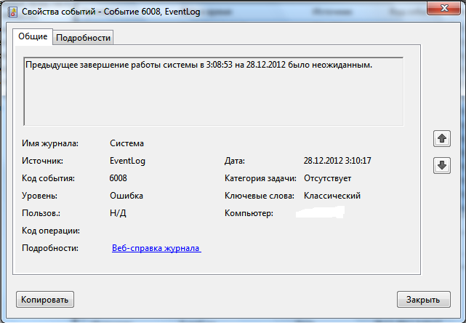The height and width of the screenshot is (323, 466).
Task: Go to previous event with up arrow
Action: (441, 139)
